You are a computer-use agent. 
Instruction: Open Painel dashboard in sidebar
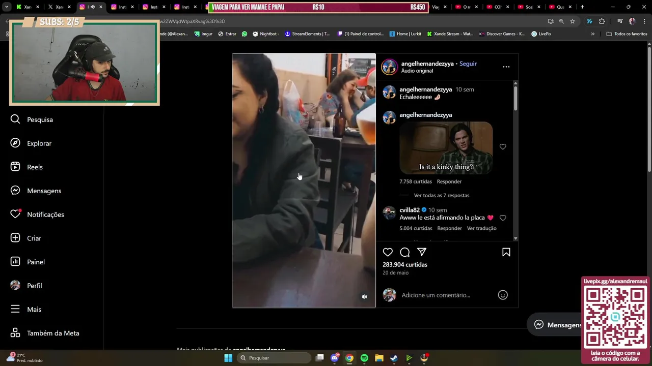(x=28, y=262)
